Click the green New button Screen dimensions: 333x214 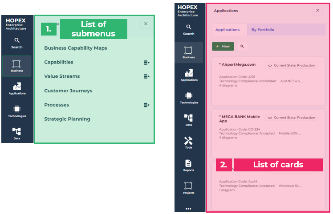coord(223,46)
